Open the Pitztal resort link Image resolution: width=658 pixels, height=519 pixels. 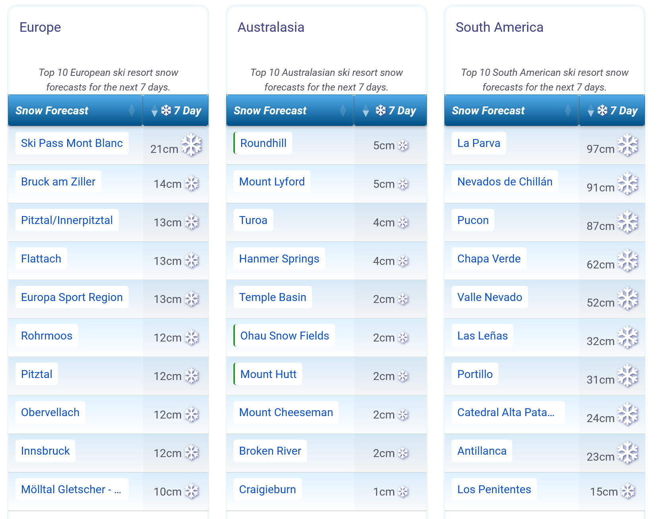pos(37,374)
